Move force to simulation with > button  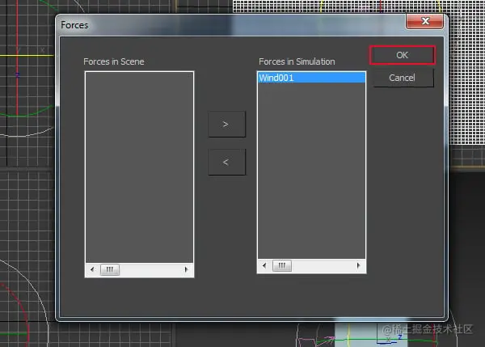[x=226, y=124]
